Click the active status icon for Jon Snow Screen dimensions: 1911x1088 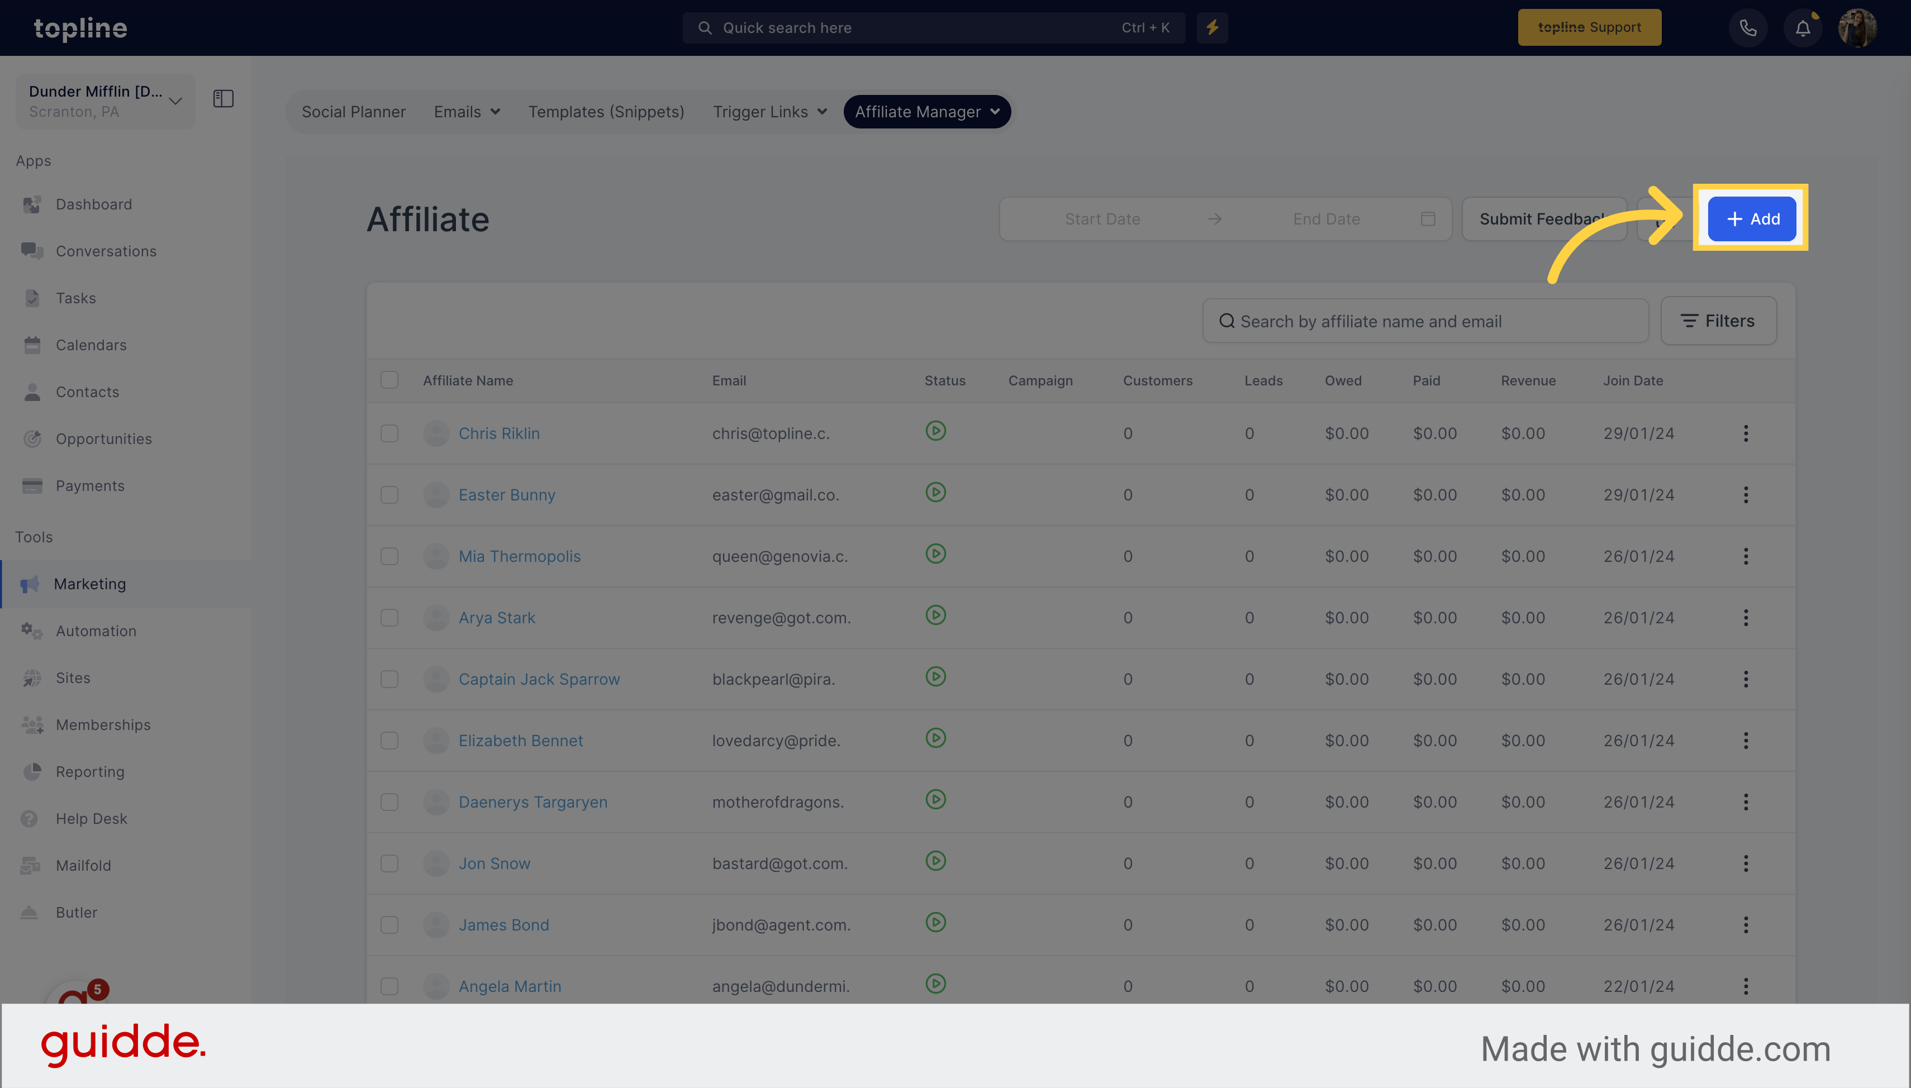tap(936, 861)
